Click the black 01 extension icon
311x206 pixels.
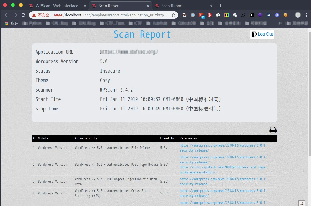coord(252,15)
